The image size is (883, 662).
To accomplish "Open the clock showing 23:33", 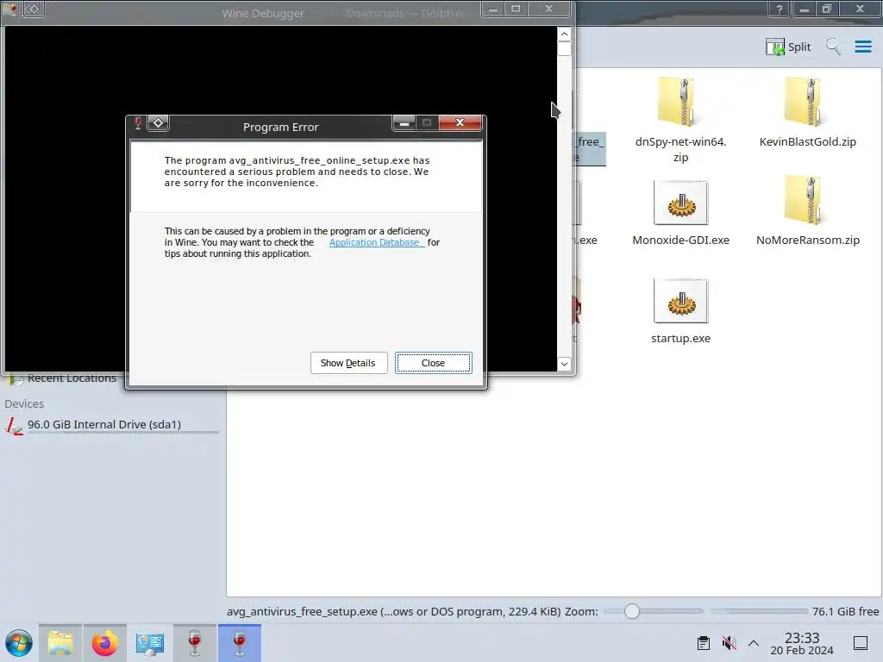I will [802, 643].
